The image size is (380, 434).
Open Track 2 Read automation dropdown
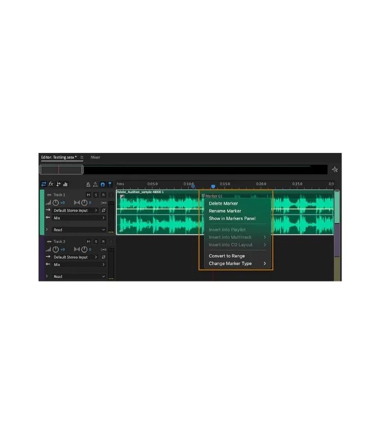(x=78, y=276)
